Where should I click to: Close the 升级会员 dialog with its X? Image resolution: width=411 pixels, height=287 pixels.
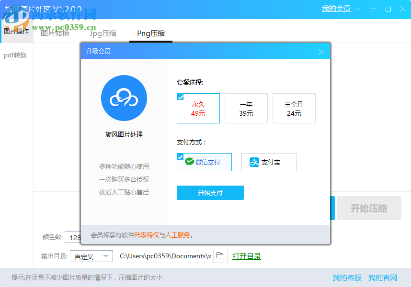[x=321, y=52]
